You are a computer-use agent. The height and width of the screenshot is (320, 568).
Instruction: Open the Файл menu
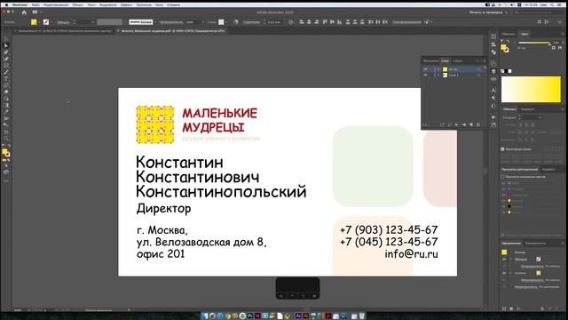35,5
